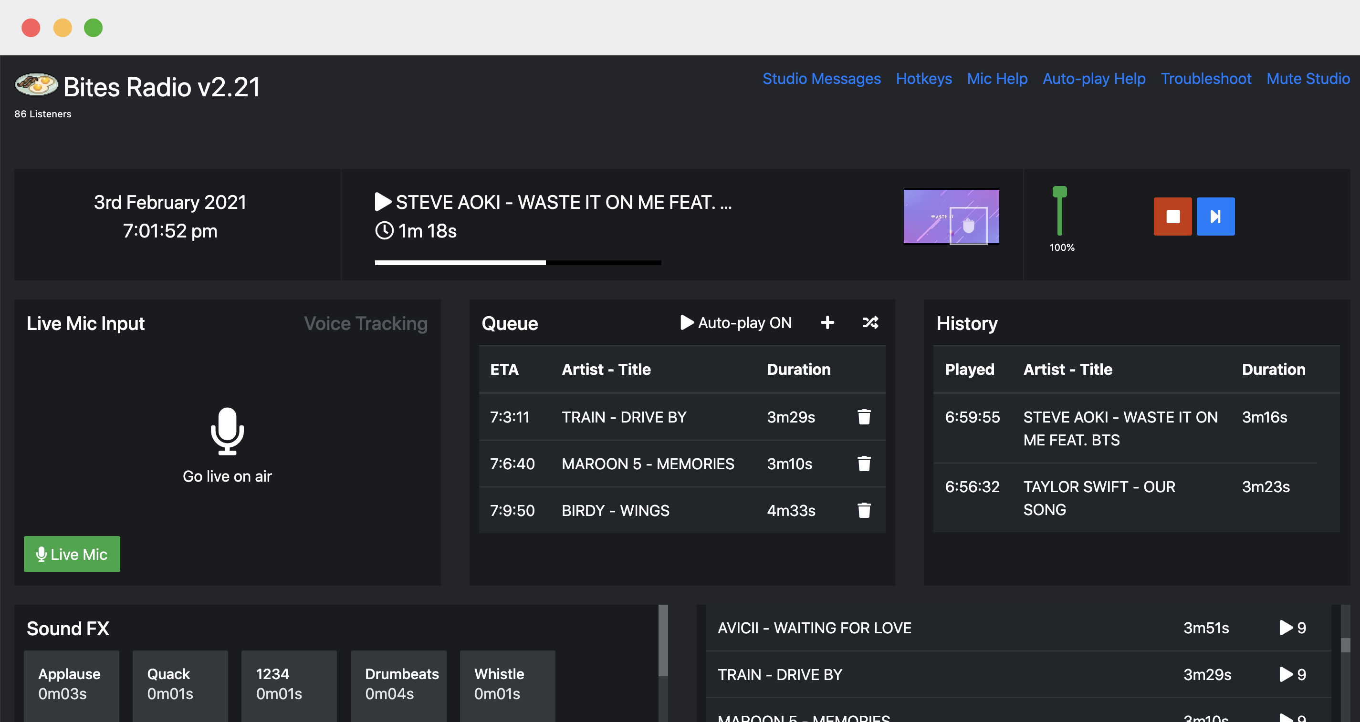This screenshot has height=722, width=1360.
Task: Switch to Voice Tracking tab
Action: click(x=366, y=323)
